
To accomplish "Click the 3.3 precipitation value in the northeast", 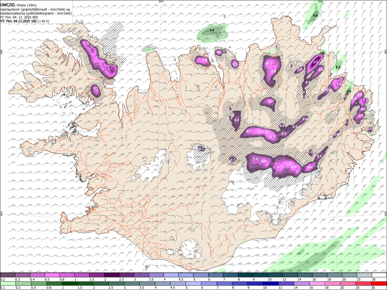I will click(315, 62).
